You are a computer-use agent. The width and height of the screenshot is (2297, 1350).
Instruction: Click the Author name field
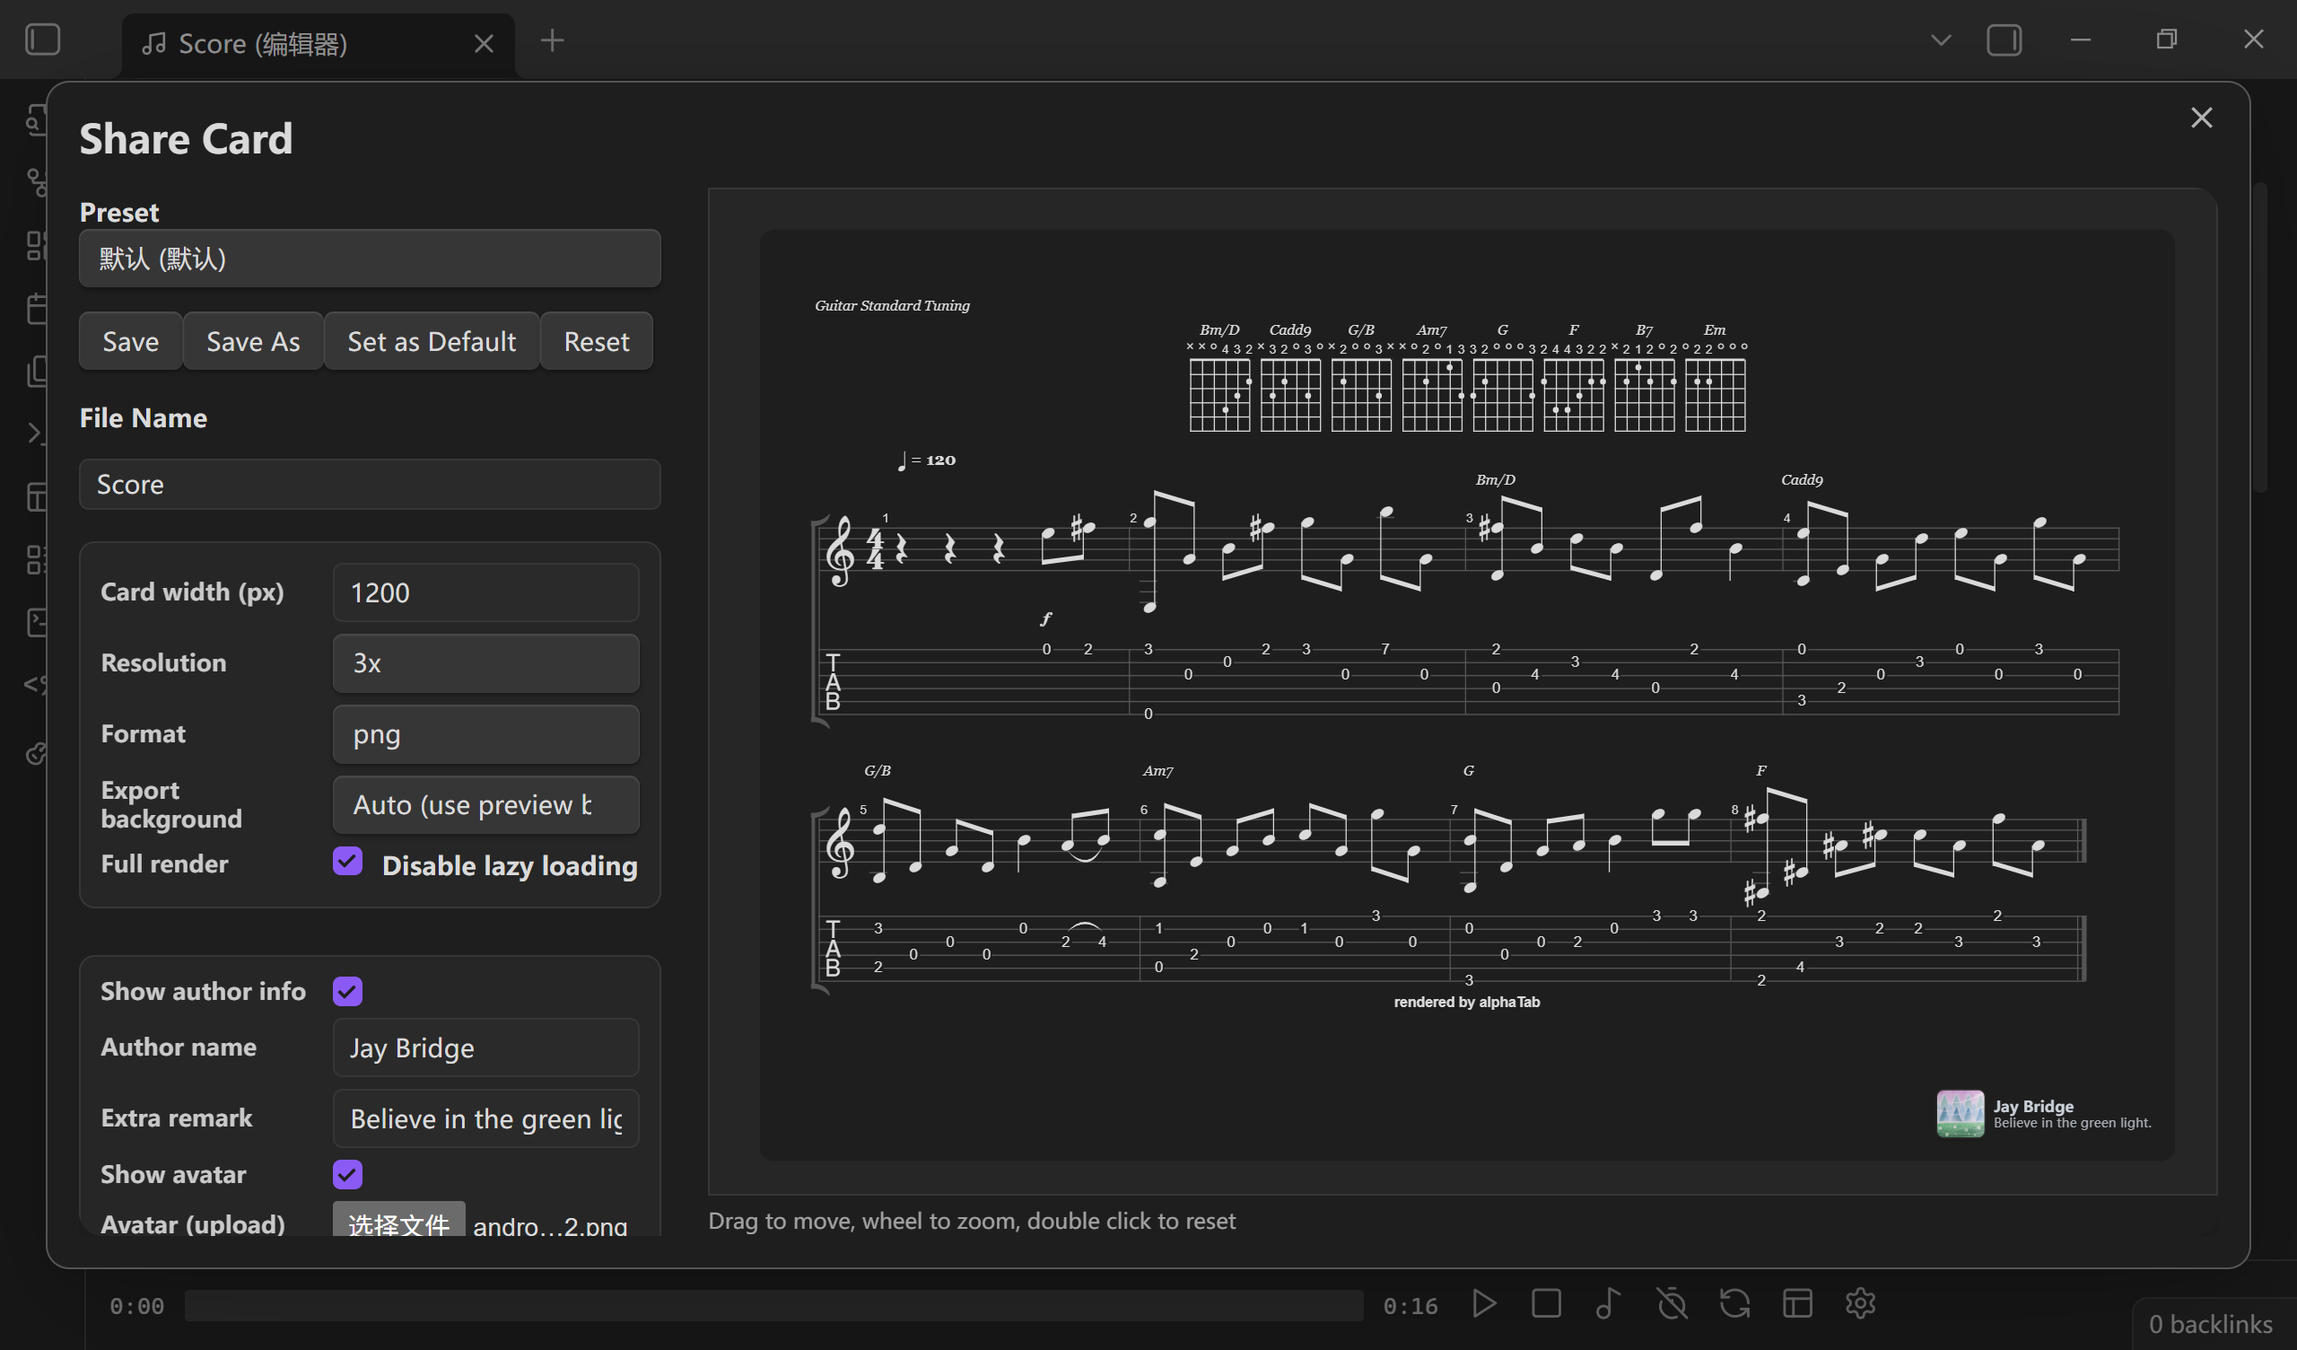click(485, 1048)
